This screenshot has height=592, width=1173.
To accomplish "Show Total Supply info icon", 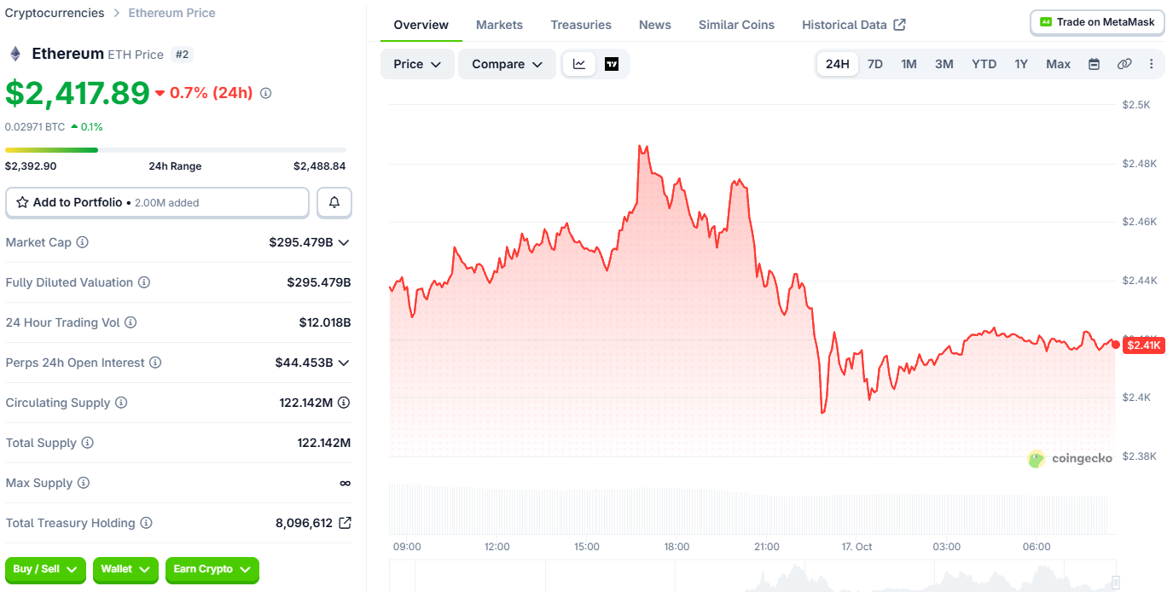I will click(87, 443).
